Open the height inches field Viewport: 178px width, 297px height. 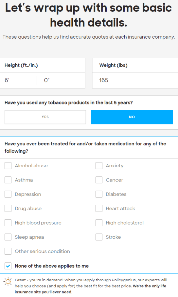pos(61,81)
